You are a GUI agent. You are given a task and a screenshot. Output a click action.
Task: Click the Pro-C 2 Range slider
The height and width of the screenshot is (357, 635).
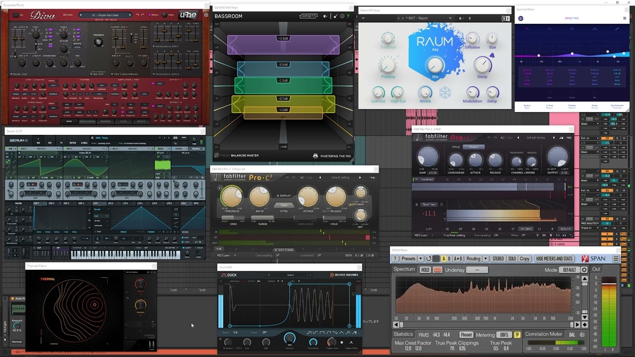coord(263,218)
